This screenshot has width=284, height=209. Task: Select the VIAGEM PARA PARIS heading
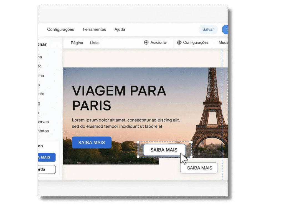tap(119, 98)
